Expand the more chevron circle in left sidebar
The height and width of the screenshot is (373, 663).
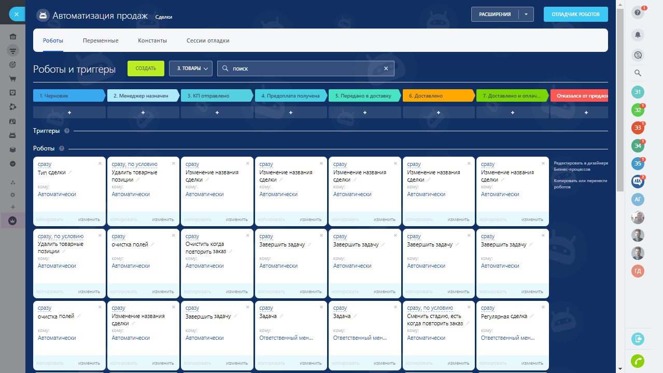[x=13, y=163]
